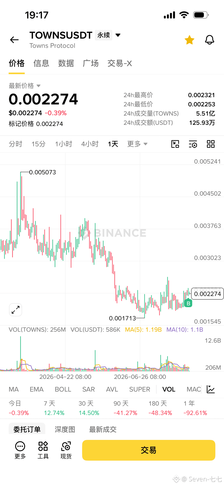Open indicator chart settings icon

211,389
